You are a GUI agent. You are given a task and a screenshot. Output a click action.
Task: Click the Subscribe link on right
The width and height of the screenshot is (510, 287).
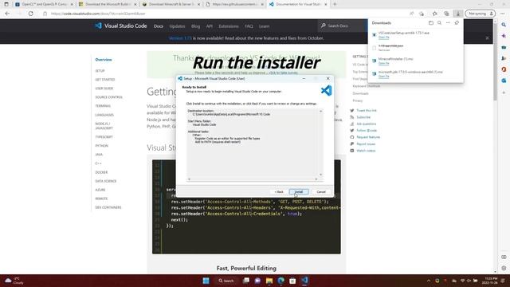point(363,117)
